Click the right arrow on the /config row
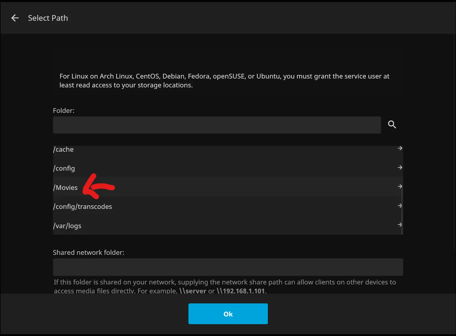456x336 pixels. coord(400,167)
